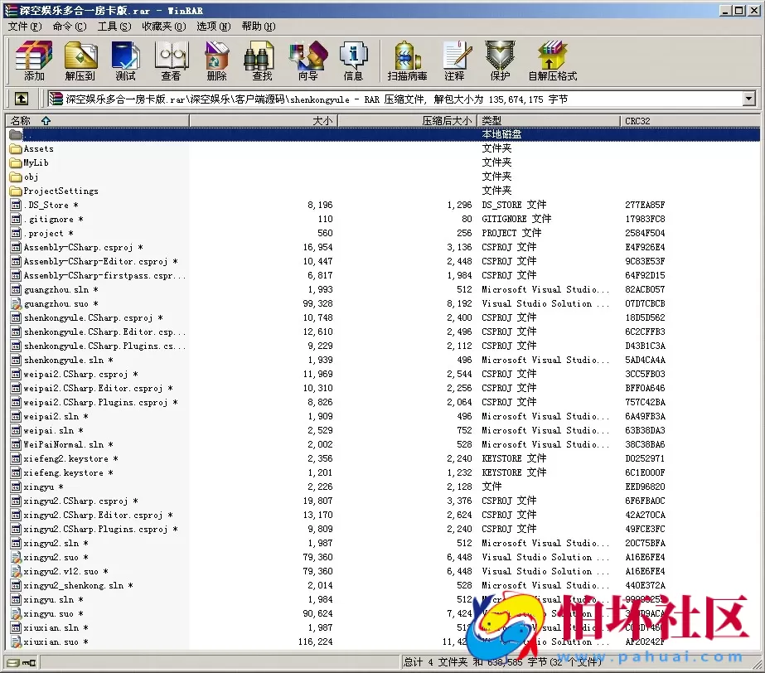Screen dimensions: 765x673
Task: Go up one folder level button
Action: coord(22,99)
